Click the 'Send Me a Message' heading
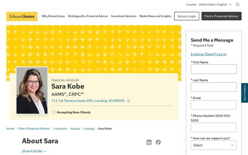The image size is (248, 155). tap(212, 40)
